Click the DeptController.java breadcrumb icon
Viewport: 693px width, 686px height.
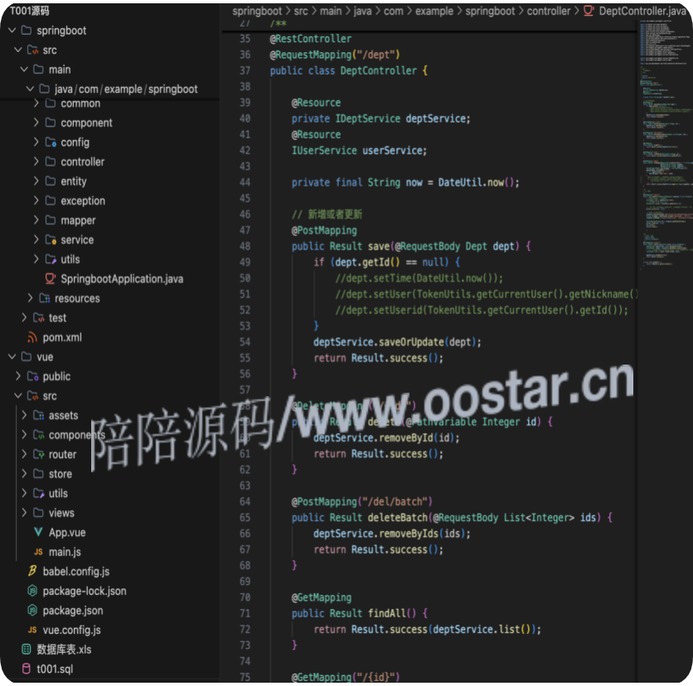pos(589,12)
